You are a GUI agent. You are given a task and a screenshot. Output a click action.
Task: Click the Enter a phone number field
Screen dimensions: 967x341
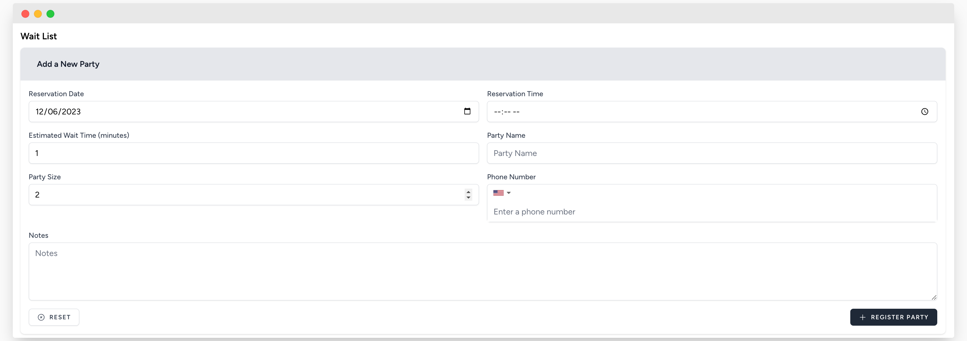click(712, 212)
